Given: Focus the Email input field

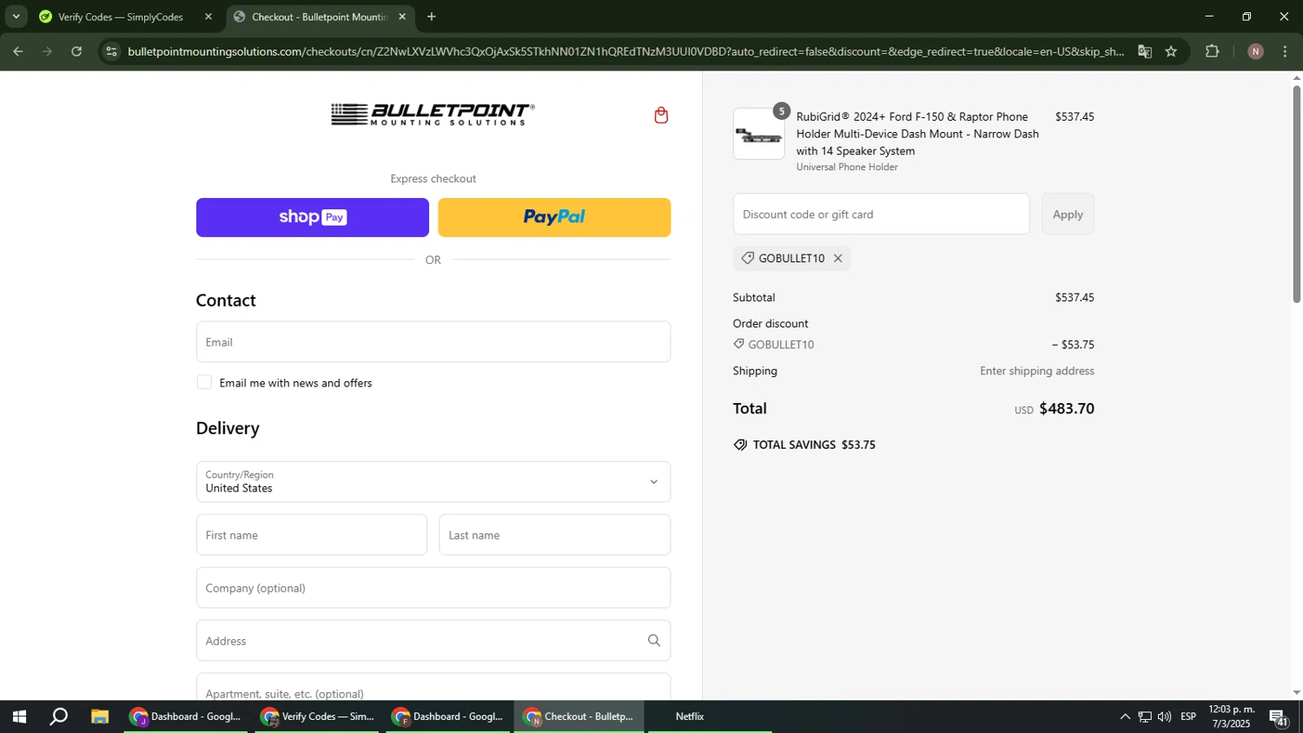Looking at the screenshot, I should [x=433, y=342].
